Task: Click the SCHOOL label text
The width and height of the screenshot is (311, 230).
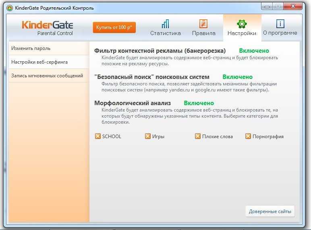Action: click(x=112, y=137)
